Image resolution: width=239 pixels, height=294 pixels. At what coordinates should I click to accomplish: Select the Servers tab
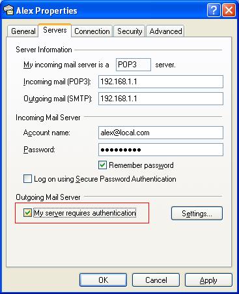(55, 30)
